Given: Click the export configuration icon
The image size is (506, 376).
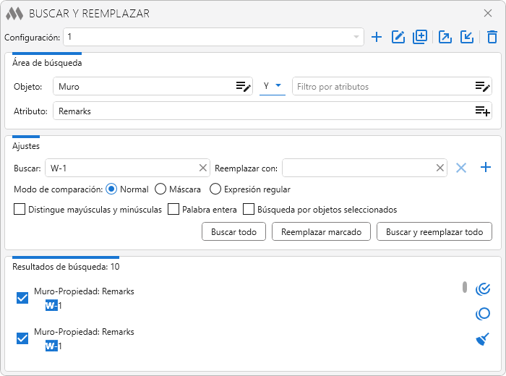Looking at the screenshot, I should coord(445,37).
